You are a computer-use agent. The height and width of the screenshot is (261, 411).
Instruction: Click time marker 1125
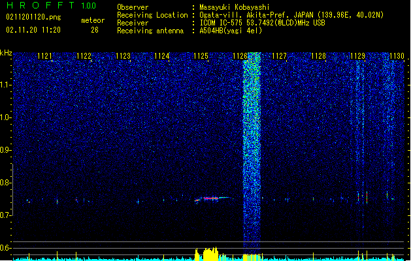[x=201, y=56]
